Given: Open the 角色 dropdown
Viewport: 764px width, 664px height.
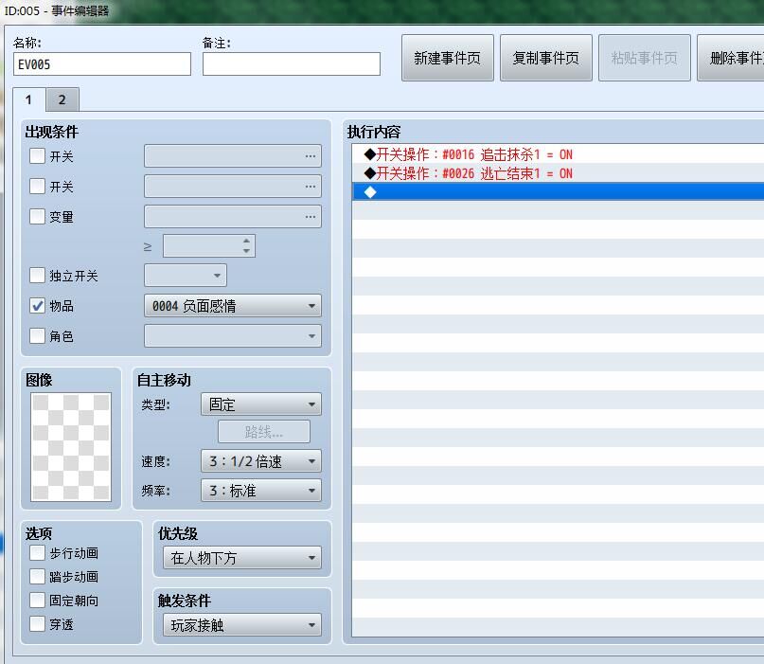Looking at the screenshot, I should (232, 336).
